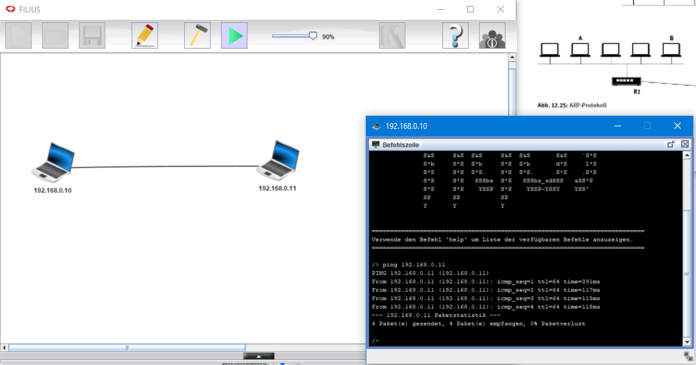Detach the Befehlszeile panel with pop-out icon
The image size is (696, 365).
[671, 144]
